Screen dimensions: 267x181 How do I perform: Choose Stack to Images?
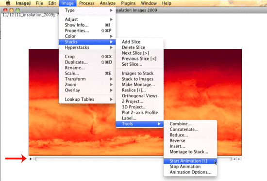[x=140, y=79]
